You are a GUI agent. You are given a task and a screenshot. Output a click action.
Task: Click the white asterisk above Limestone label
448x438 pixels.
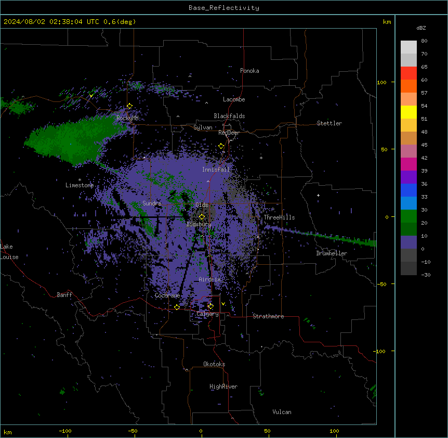[80, 180]
